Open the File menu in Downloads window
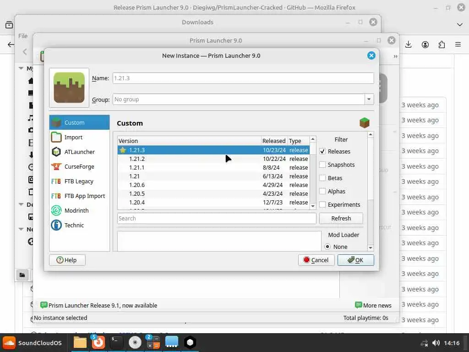 [23, 36]
